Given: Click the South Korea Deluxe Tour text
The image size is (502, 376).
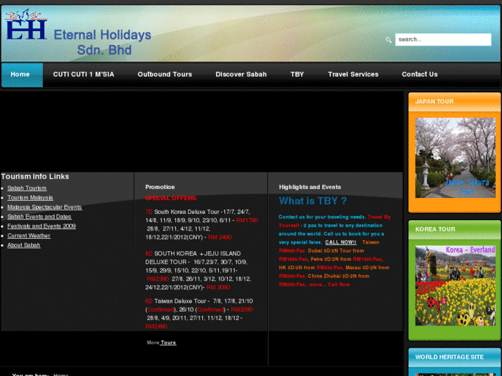Looking at the screenshot, I should (187, 212).
